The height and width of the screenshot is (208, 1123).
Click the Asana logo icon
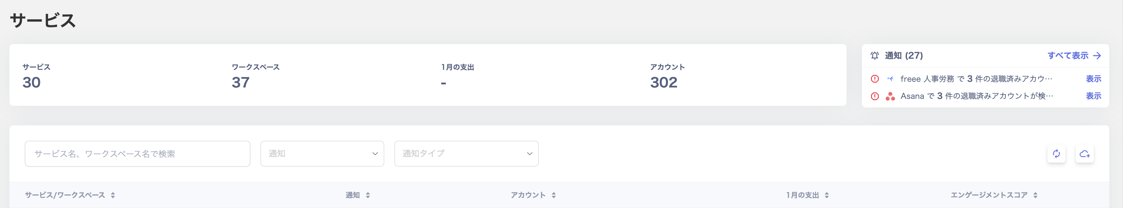(890, 96)
